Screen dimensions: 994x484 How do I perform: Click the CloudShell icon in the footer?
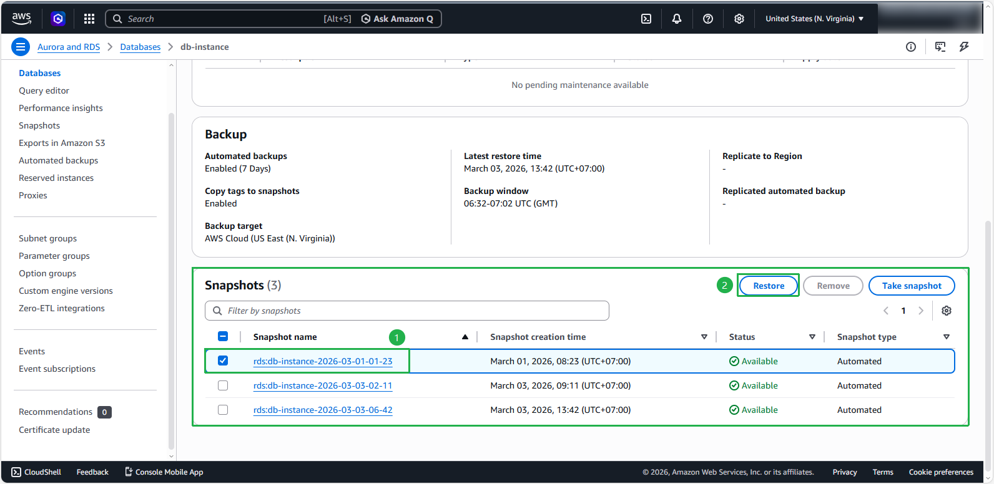tap(16, 472)
